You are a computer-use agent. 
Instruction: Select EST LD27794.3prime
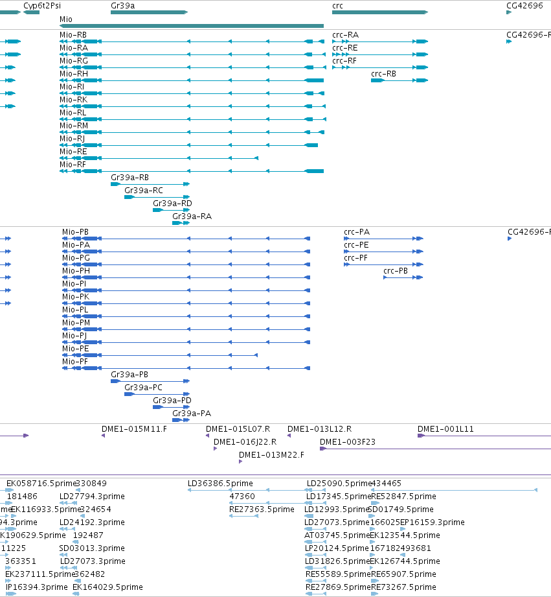tap(92, 496)
